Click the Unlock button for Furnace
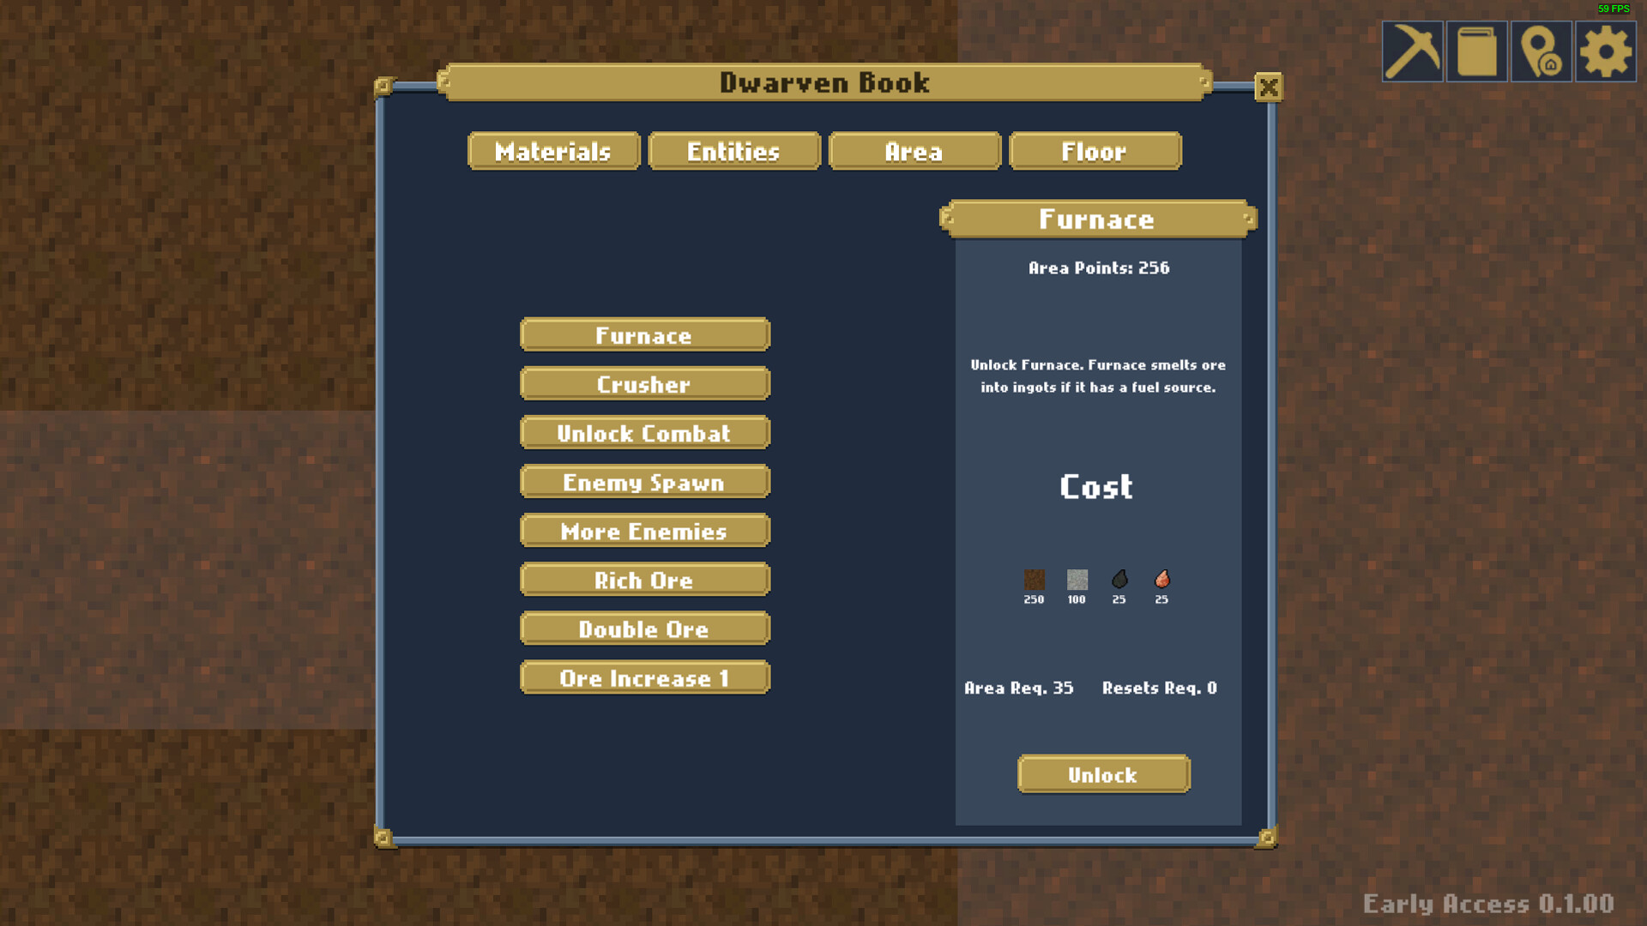 tap(1103, 774)
